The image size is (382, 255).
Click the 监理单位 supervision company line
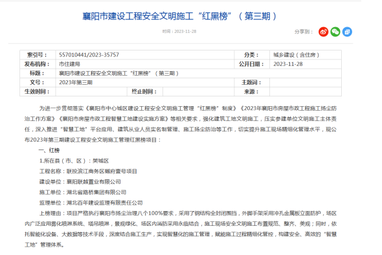(91, 203)
